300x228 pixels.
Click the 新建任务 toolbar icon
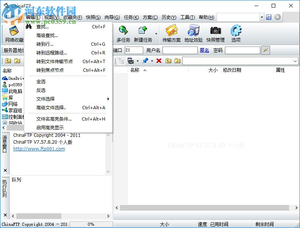(x=143, y=34)
